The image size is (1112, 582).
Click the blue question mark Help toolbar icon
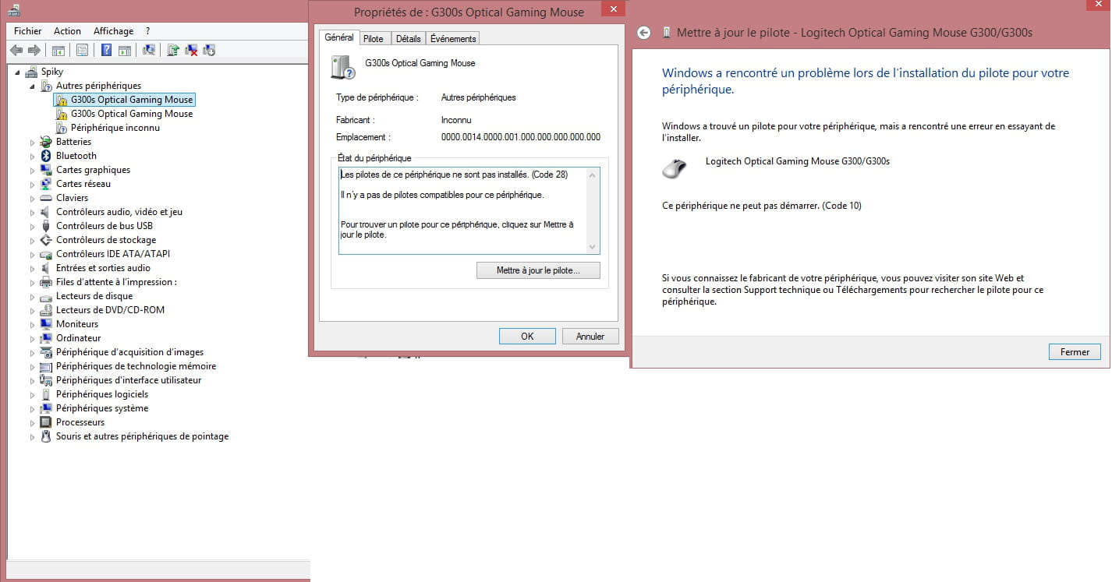point(107,51)
